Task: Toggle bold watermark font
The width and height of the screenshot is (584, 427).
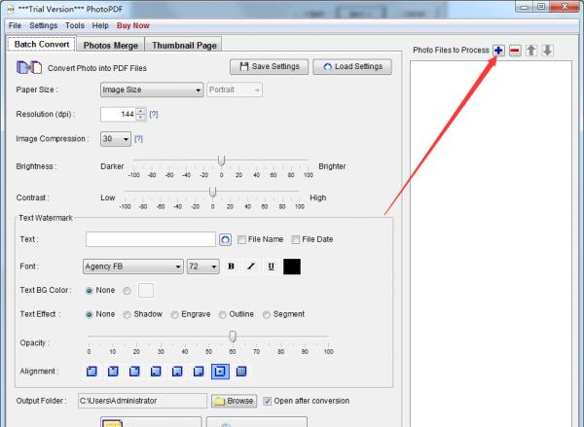Action: [231, 267]
